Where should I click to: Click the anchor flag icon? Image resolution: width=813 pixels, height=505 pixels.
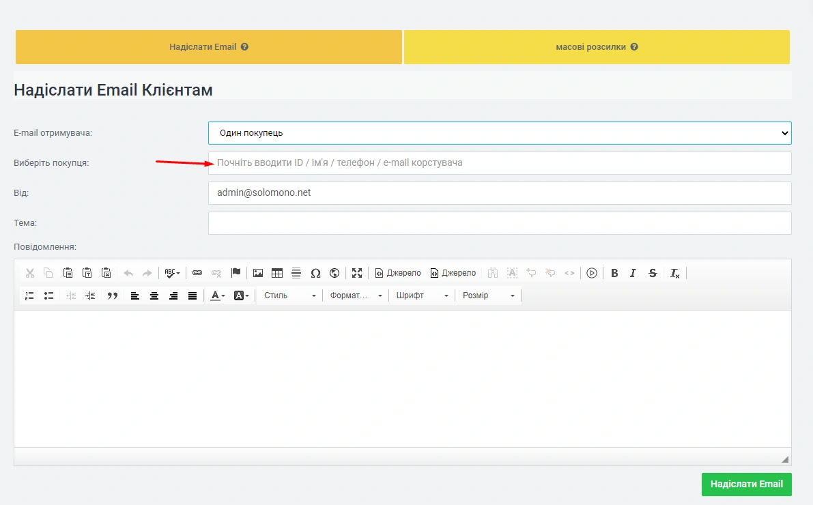[x=236, y=273]
